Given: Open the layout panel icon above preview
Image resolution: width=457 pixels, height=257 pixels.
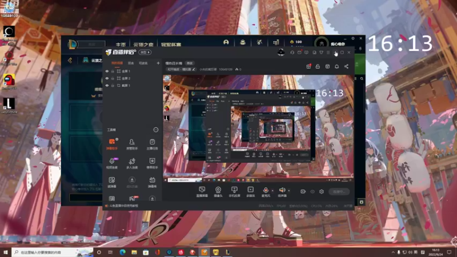Looking at the screenshot, I should pos(327,66).
